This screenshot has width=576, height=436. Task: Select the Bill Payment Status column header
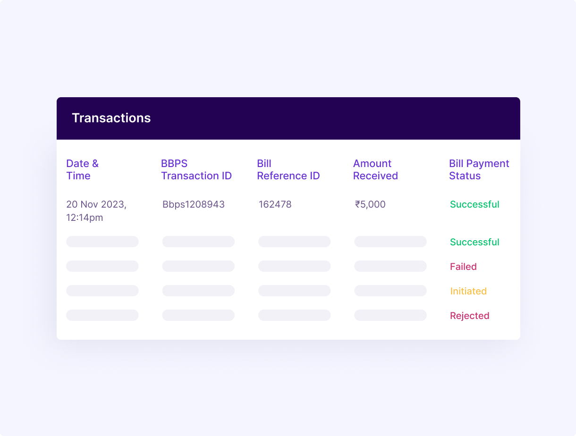point(479,170)
